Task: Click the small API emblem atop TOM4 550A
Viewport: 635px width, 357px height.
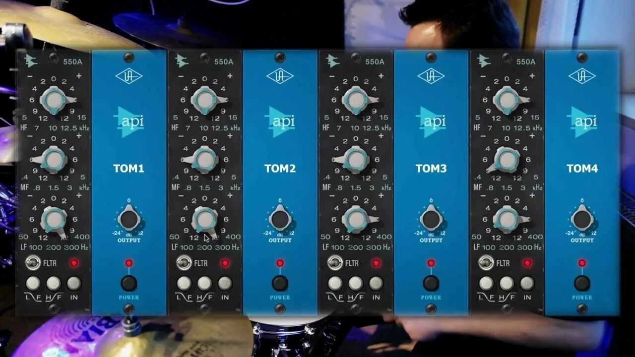Action: 483,61
